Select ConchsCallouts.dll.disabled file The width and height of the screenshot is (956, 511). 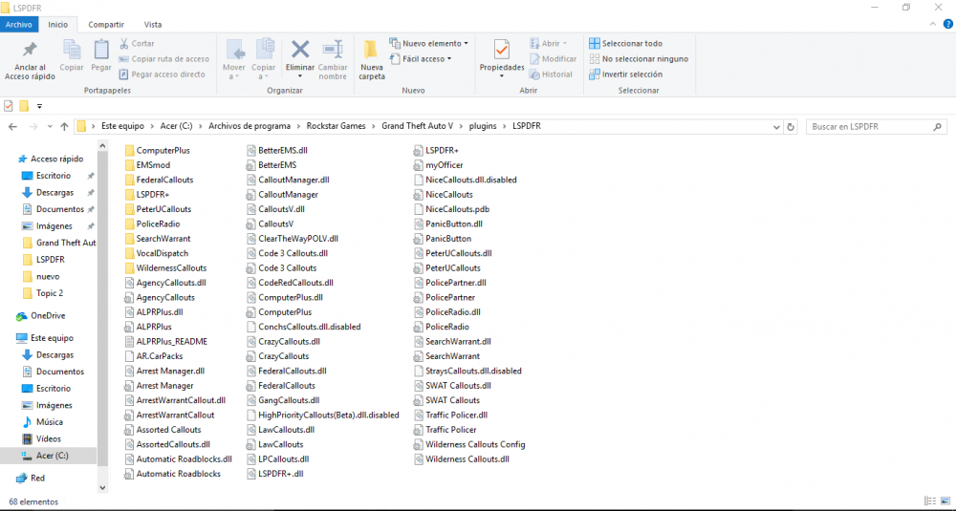304,327
